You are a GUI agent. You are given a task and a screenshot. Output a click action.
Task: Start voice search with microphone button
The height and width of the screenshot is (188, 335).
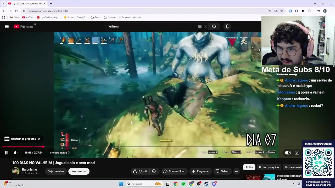227,26
